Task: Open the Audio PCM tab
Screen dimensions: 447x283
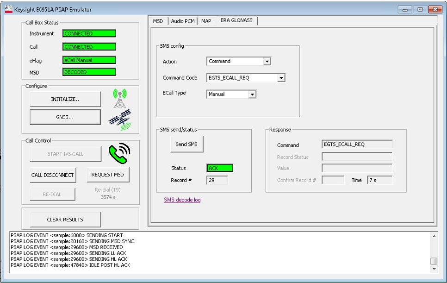Action: (183, 21)
